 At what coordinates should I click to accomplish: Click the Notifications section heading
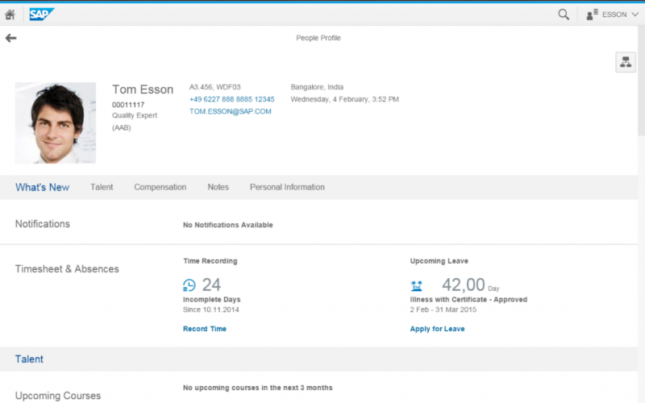click(43, 224)
